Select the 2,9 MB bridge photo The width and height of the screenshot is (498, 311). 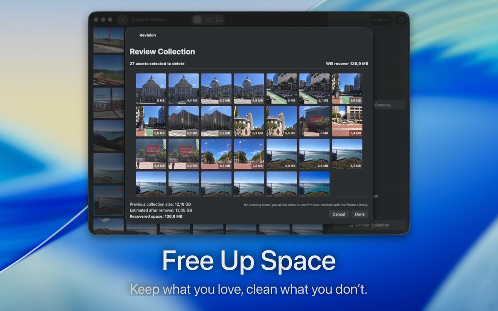(x=281, y=154)
